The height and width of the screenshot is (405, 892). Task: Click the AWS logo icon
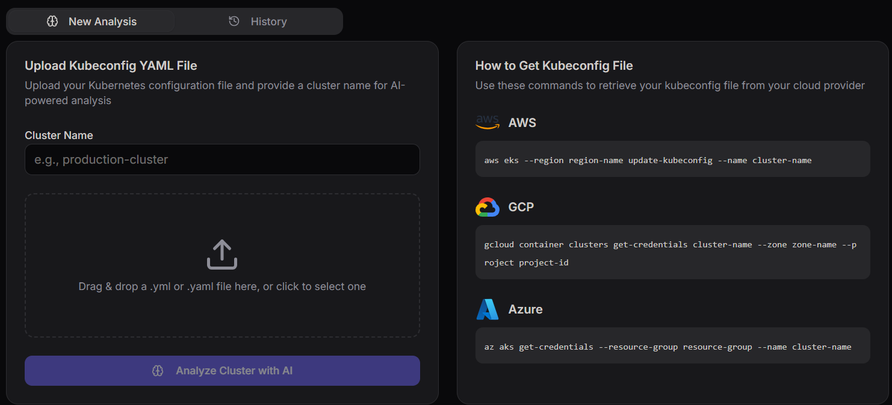click(488, 122)
